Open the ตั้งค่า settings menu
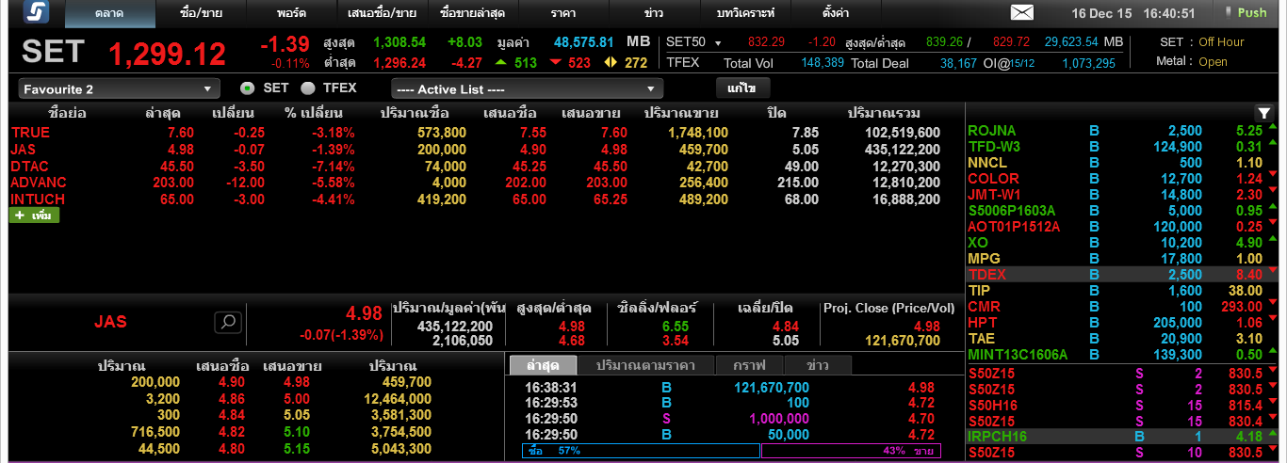1287x463 pixels. point(835,13)
